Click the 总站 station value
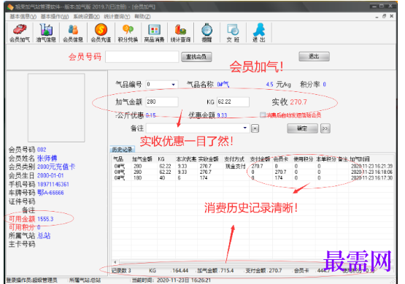Viewport: 405px width, 284px height. point(44,236)
